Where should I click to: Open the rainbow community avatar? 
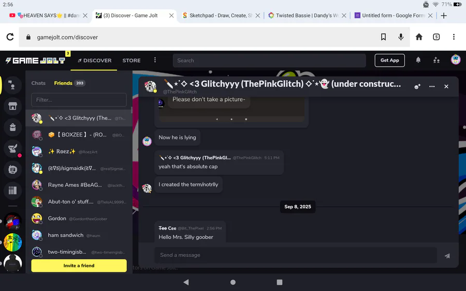12,242
